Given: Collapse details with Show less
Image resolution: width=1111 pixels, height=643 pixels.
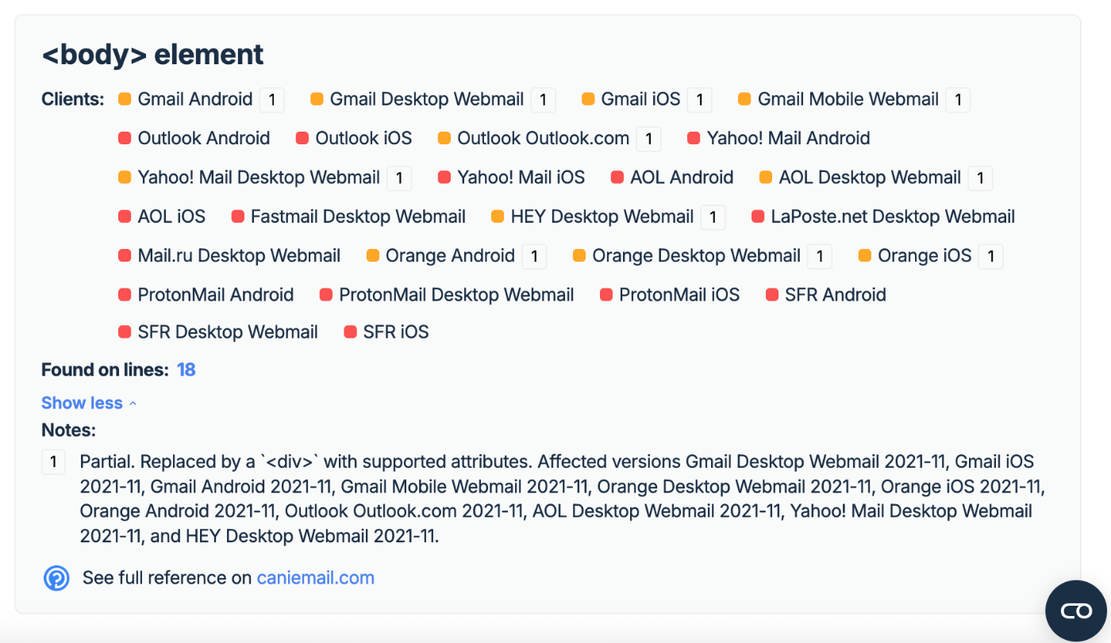Looking at the screenshot, I should click(82, 403).
